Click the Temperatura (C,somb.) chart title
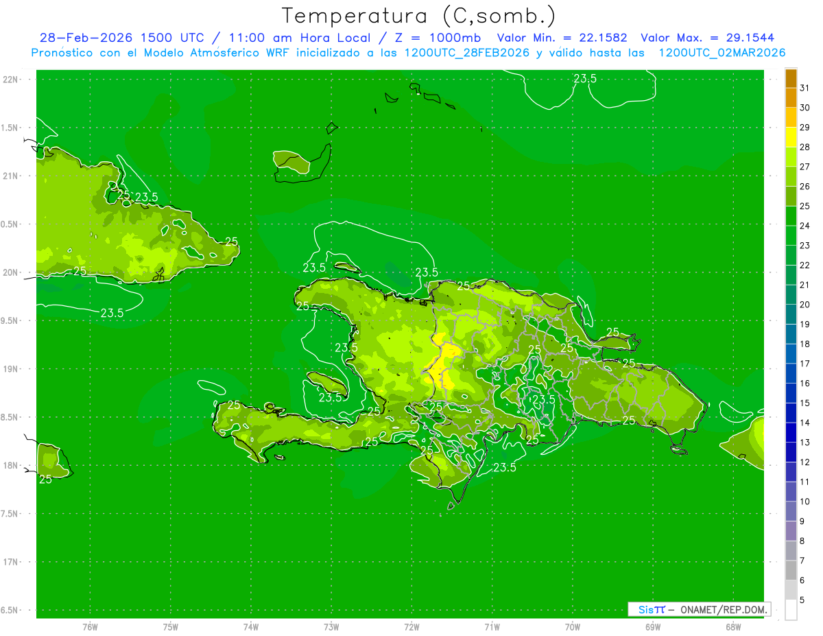The image size is (823, 636). 418,15
